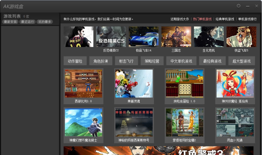Open the 神魔幻想VI魔法骑士 game screenshot
The height and width of the screenshot is (155, 262).
(83, 122)
